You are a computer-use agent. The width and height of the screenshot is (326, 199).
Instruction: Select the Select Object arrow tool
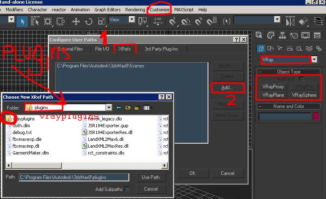click(x=22, y=21)
